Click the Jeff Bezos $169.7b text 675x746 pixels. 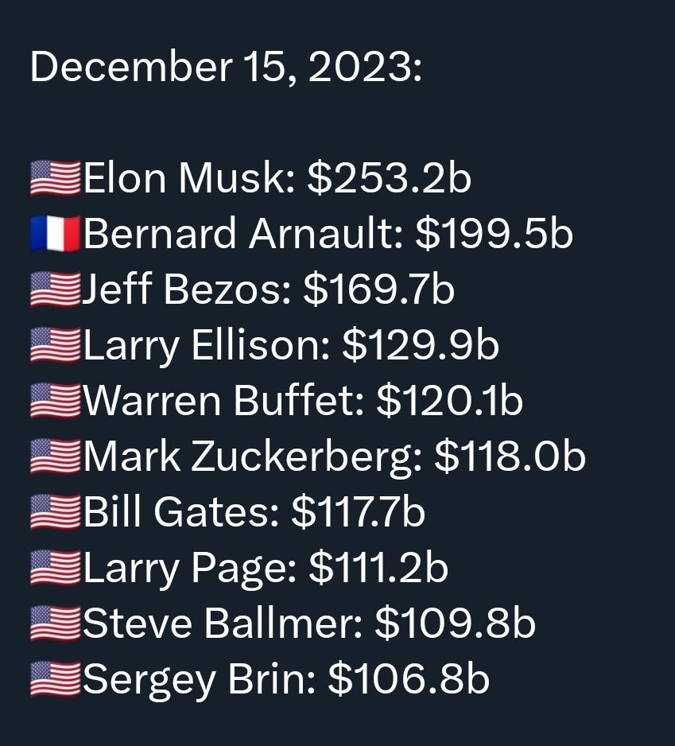(268, 289)
